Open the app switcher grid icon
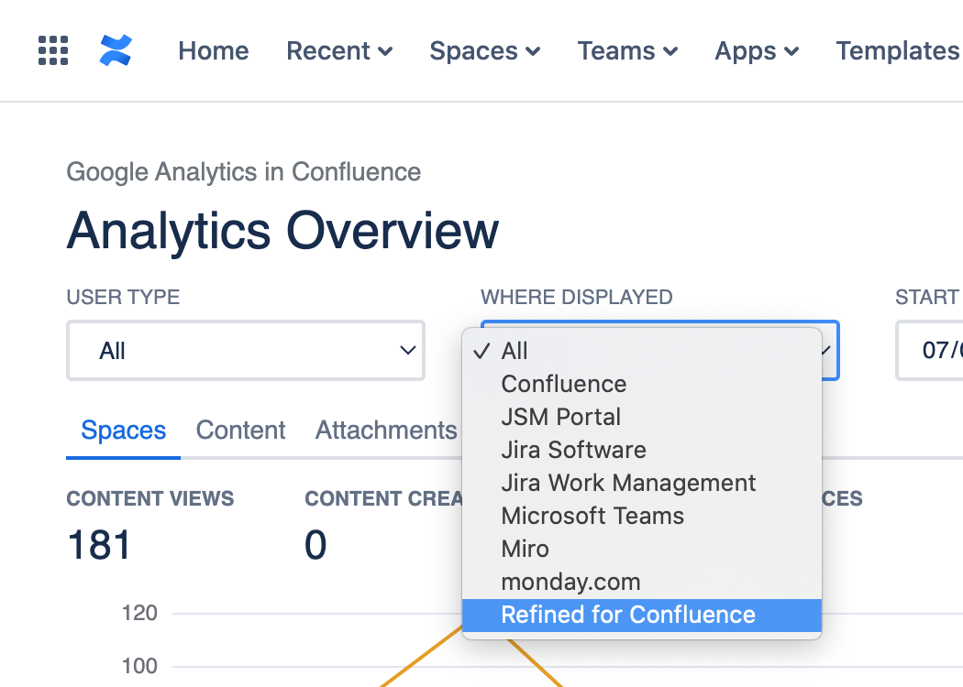This screenshot has height=687, width=963. (x=53, y=50)
